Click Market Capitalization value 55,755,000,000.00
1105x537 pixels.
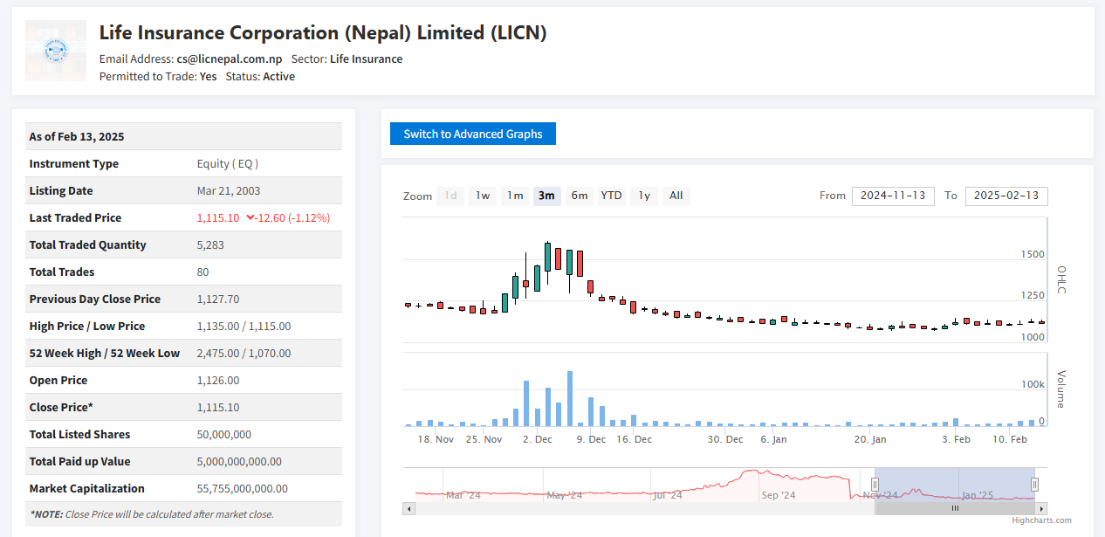pyautogui.click(x=243, y=488)
